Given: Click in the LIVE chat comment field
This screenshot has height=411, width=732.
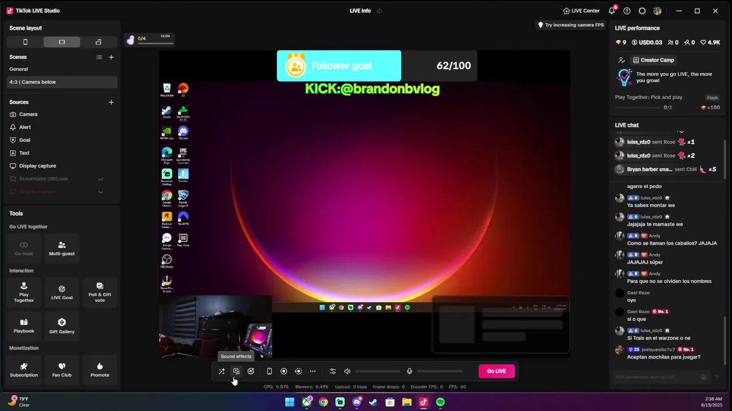Looking at the screenshot, I should click(x=657, y=377).
